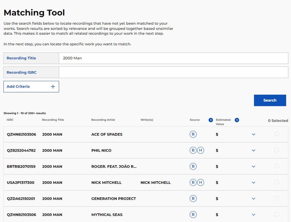Click ISRC QZDA62150201
The image size is (291, 222).
(x=21, y=199)
